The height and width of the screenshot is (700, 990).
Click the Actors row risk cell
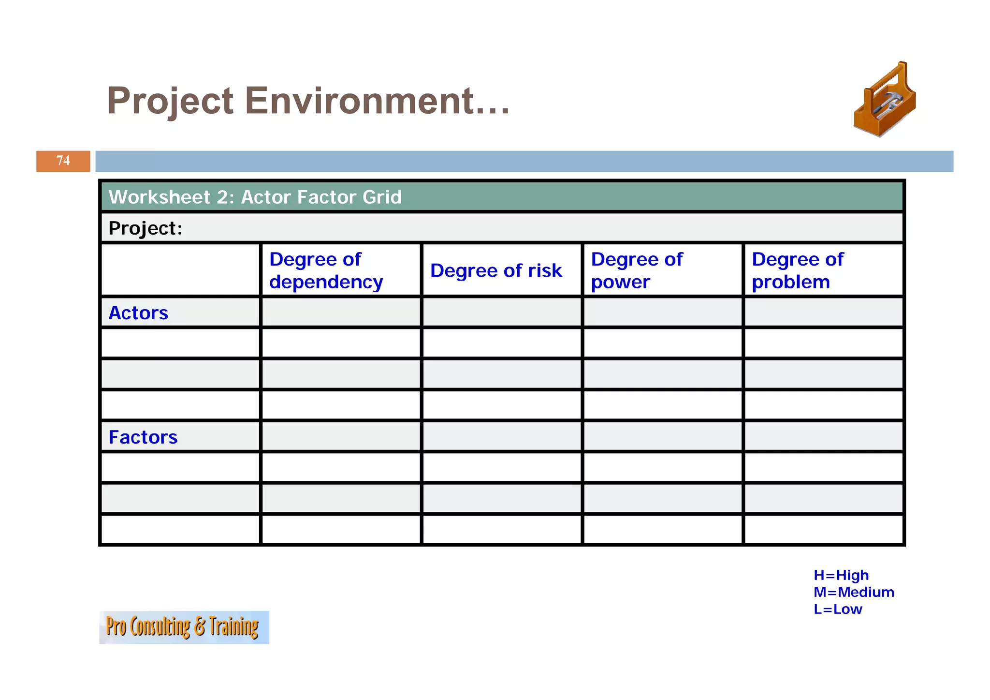502,313
